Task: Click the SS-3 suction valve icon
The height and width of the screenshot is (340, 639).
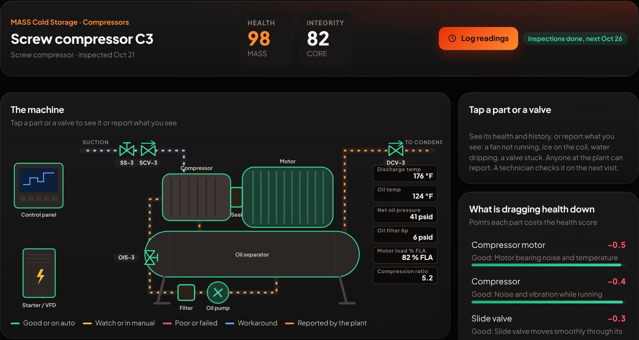Action: pyautogui.click(x=127, y=150)
